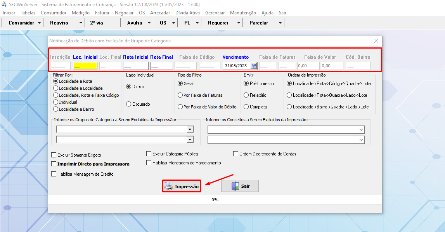Image resolution: width=445 pixels, height=232 pixels.
Task: Open the second Conceitos exclusion dropdown
Action: point(361,140)
